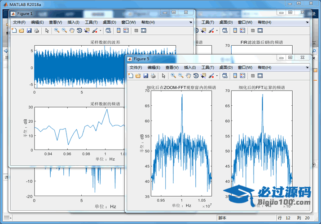
Task: Toggle Edit Plot pointer in Figure 1
Action: coord(47,30)
